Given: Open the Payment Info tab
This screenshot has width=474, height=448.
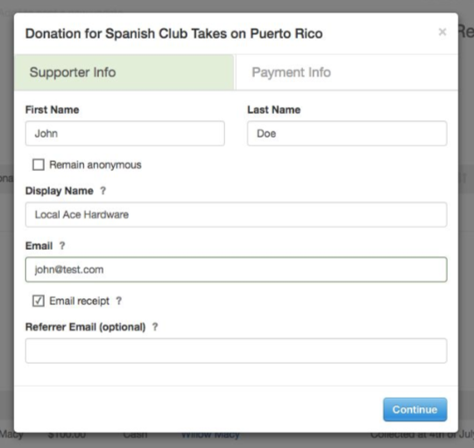Looking at the screenshot, I should (x=347, y=72).
